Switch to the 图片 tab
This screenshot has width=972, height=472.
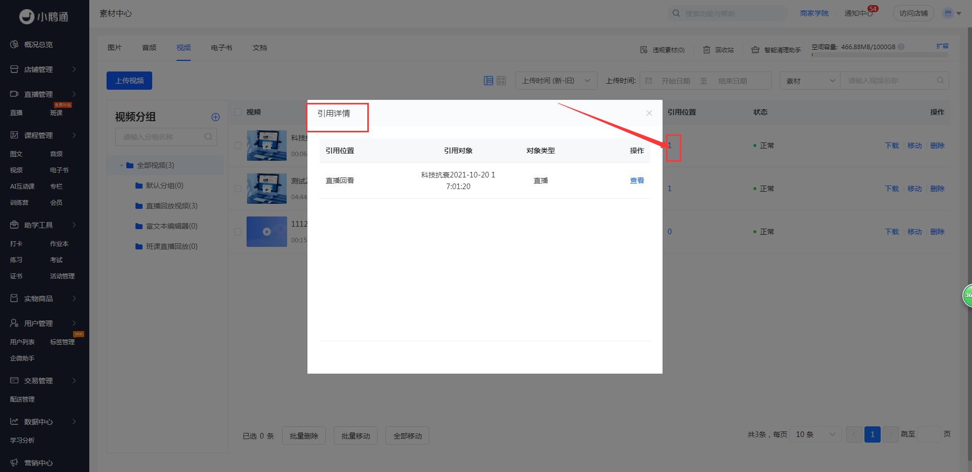(x=115, y=48)
